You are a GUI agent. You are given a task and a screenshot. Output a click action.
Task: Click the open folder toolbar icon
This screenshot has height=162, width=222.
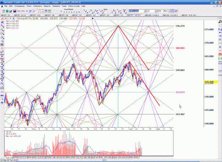tap(11, 11)
